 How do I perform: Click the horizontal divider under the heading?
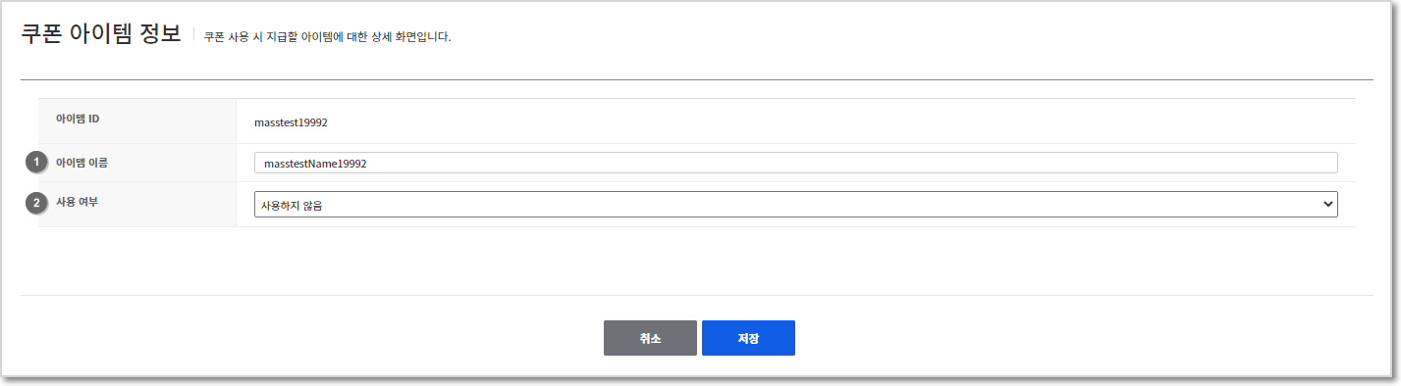[x=697, y=79]
